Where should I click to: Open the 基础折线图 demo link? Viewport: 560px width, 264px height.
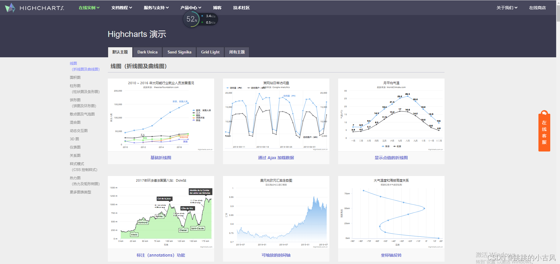[x=161, y=158]
